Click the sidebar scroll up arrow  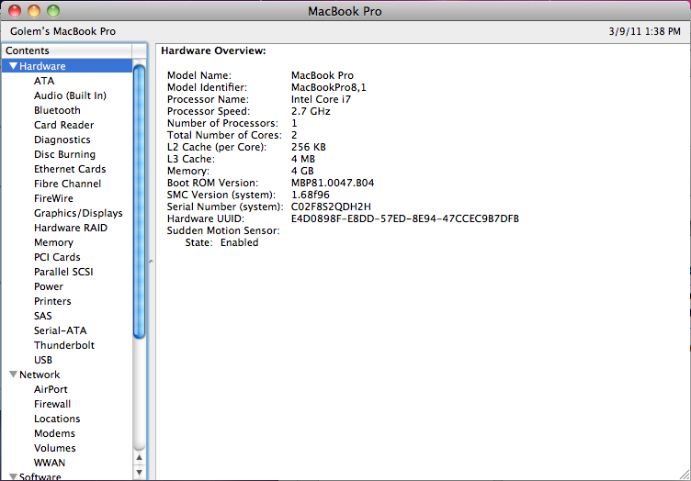[x=140, y=458]
